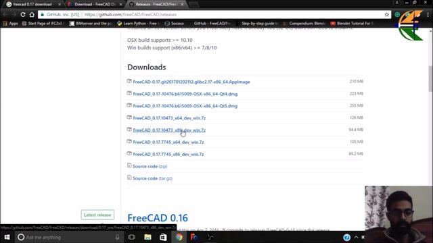The image size is (433, 243).
Task: Open the Windows Store taskbar icon
Action: pos(163,237)
